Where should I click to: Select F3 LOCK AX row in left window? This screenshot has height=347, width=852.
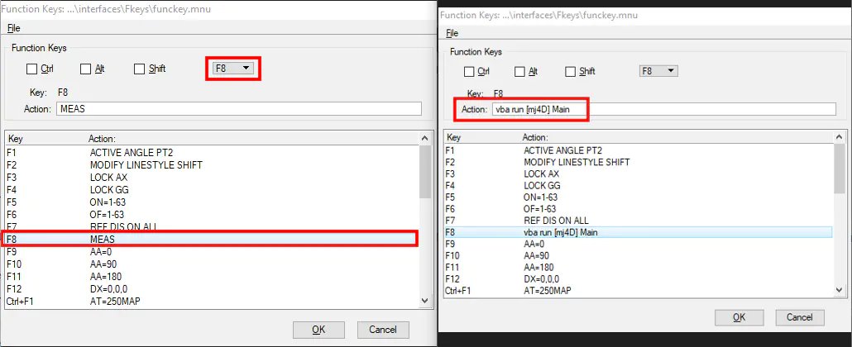(212, 177)
